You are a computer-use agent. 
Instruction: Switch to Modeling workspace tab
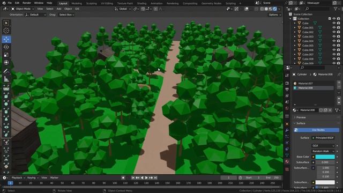point(77,3)
